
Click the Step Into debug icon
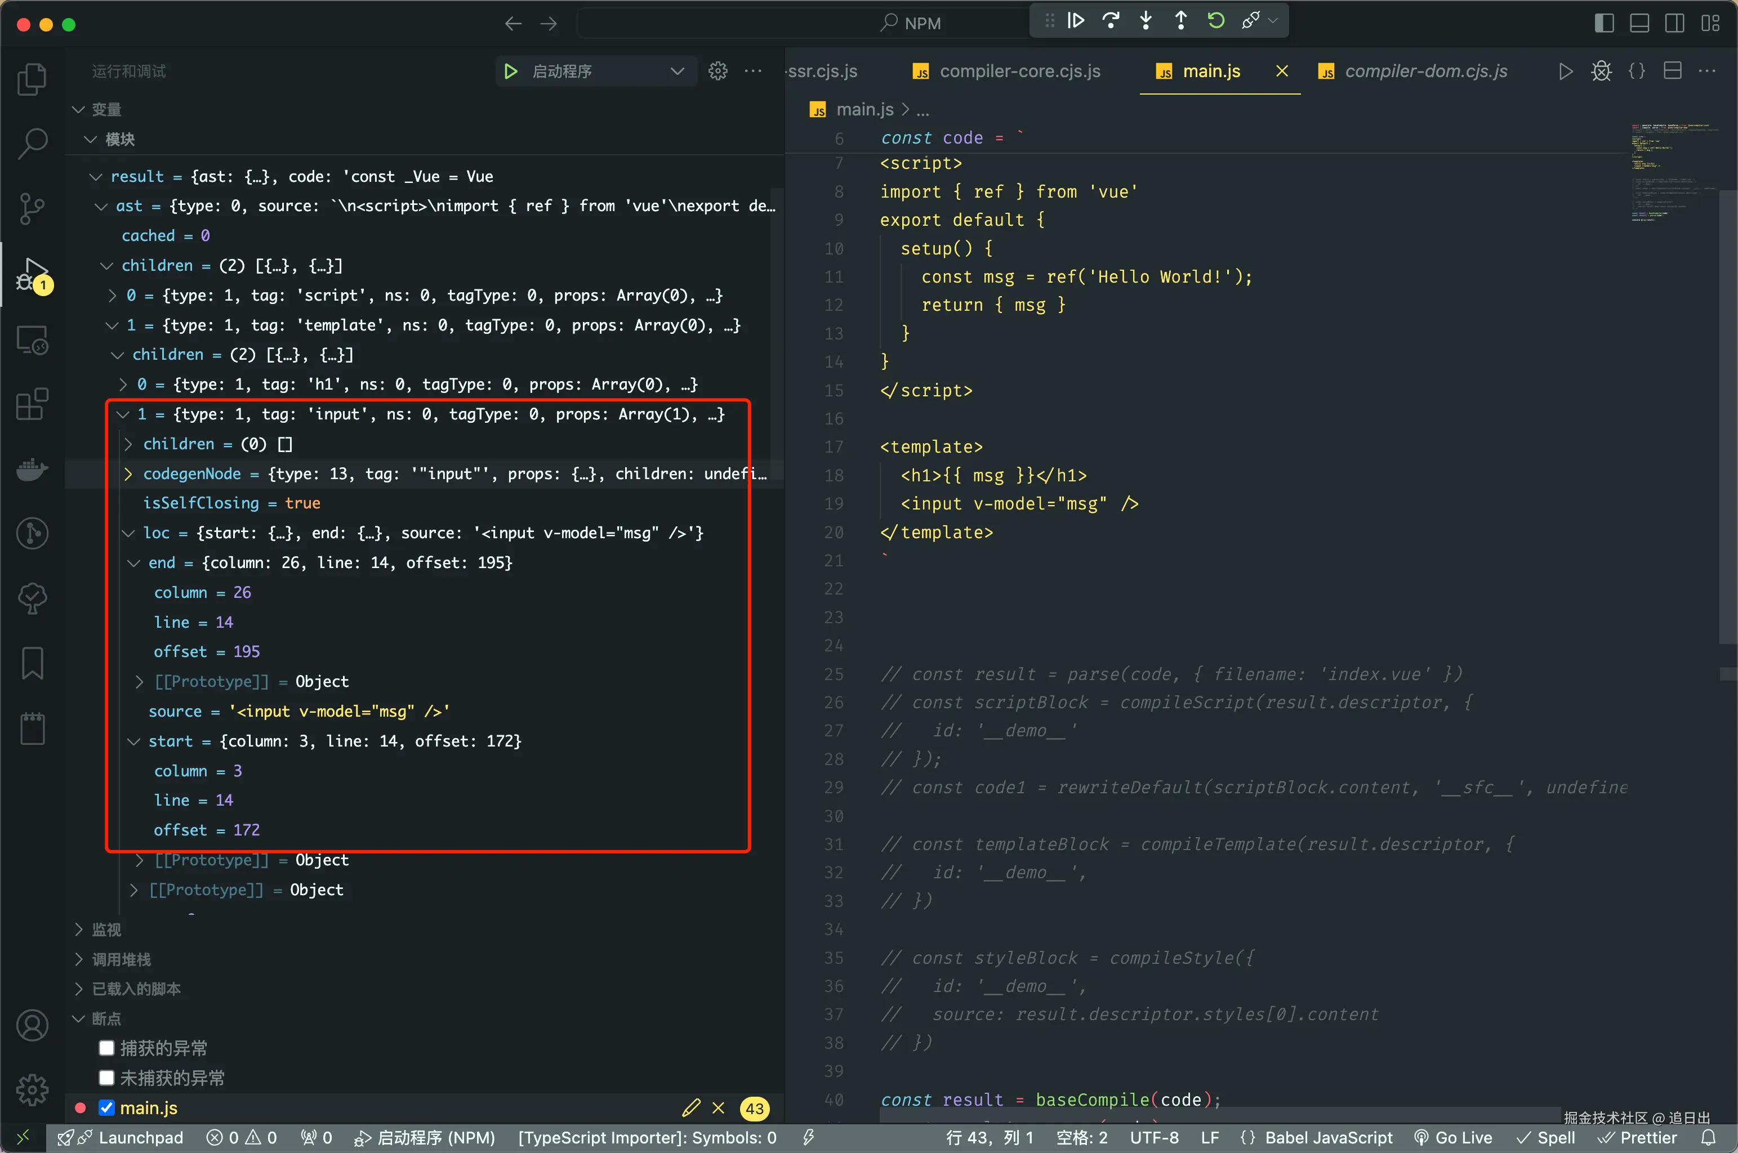(x=1146, y=21)
